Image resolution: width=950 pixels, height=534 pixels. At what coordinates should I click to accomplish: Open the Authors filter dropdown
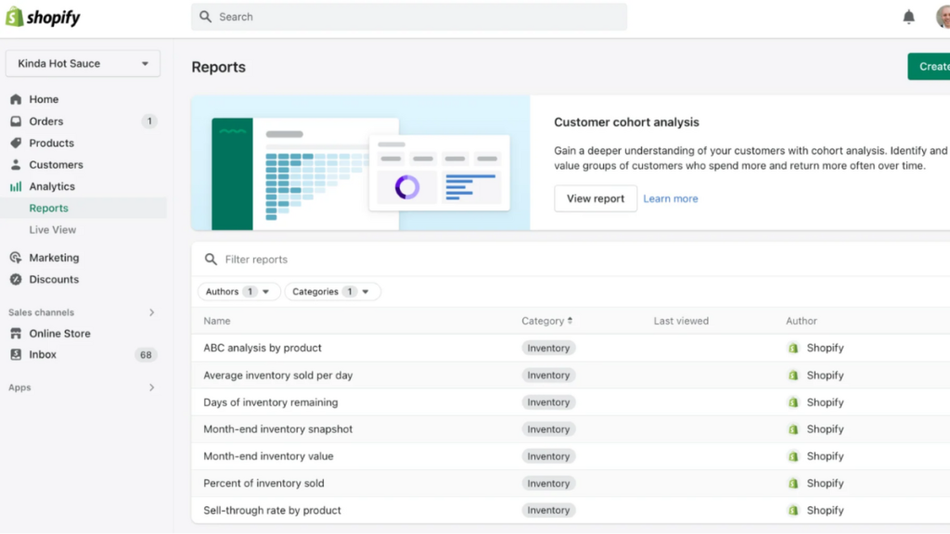coord(238,291)
